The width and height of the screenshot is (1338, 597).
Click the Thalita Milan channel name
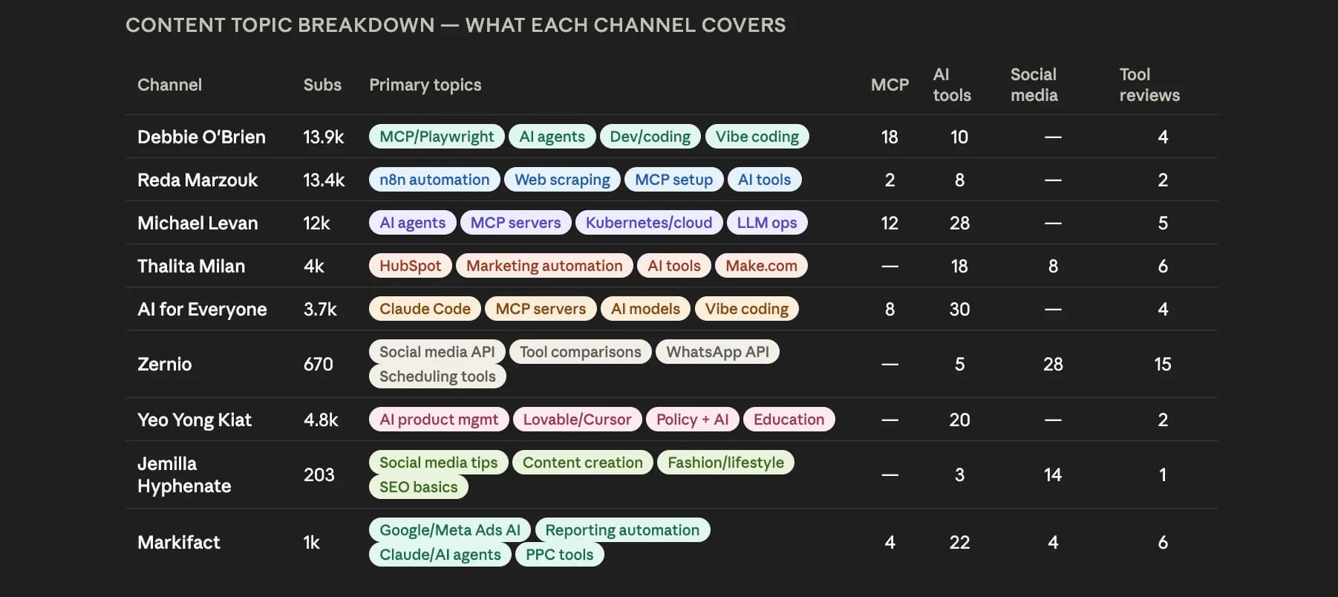point(191,266)
